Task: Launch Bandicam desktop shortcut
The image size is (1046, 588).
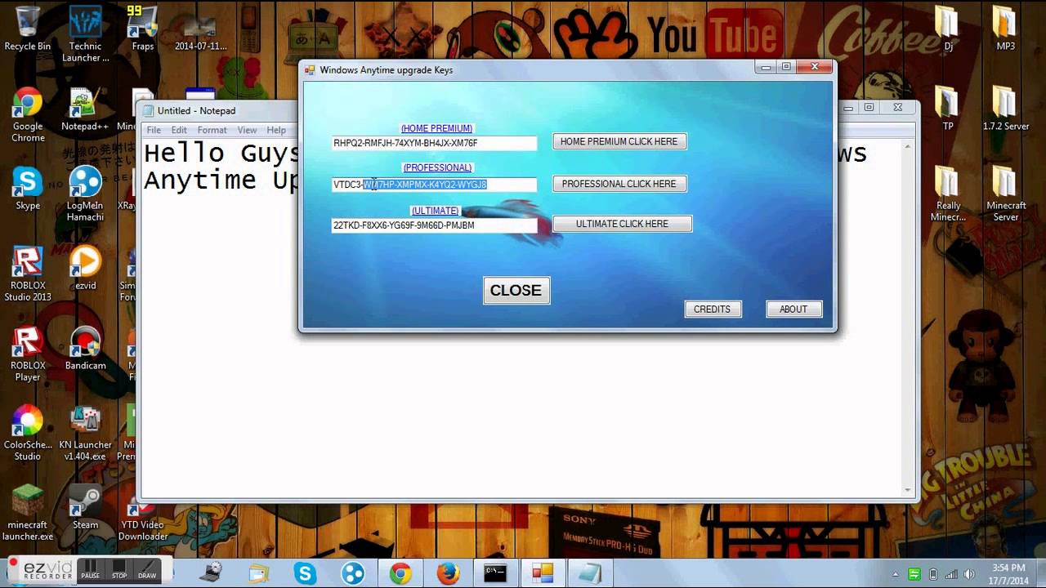Action: (x=85, y=348)
